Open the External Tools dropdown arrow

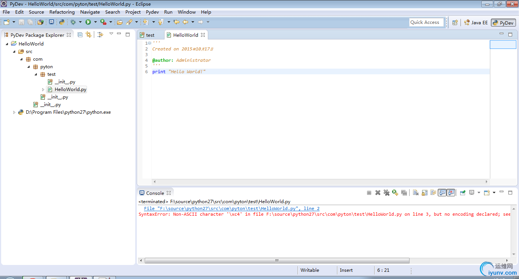pyautogui.click(x=111, y=22)
